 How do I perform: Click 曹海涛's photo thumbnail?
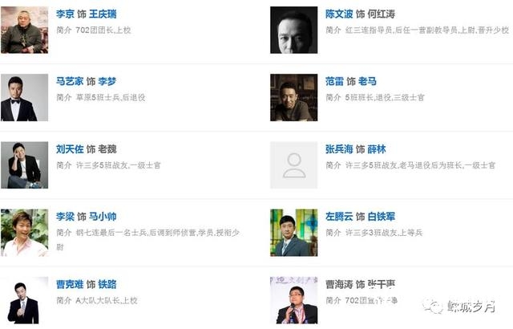point(293,300)
